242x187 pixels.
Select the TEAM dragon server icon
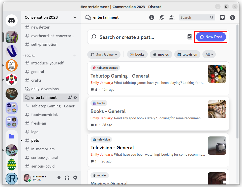tap(12, 150)
